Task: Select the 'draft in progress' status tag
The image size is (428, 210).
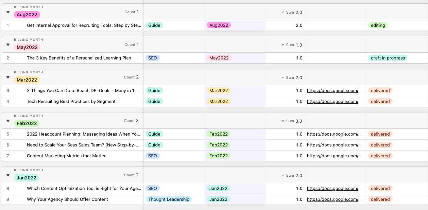Action: coord(388,58)
